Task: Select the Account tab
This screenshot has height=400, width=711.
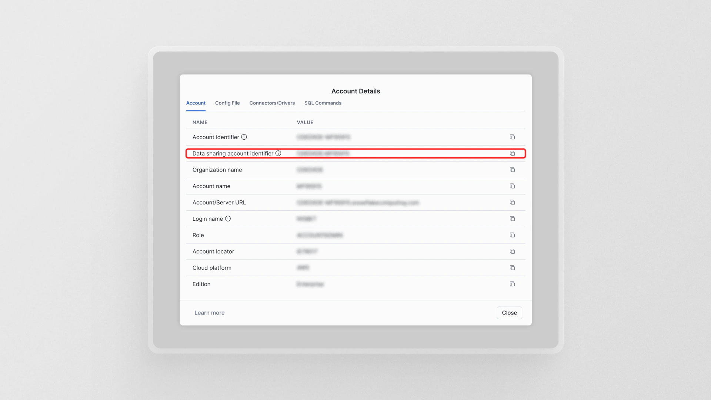Action: click(x=196, y=103)
